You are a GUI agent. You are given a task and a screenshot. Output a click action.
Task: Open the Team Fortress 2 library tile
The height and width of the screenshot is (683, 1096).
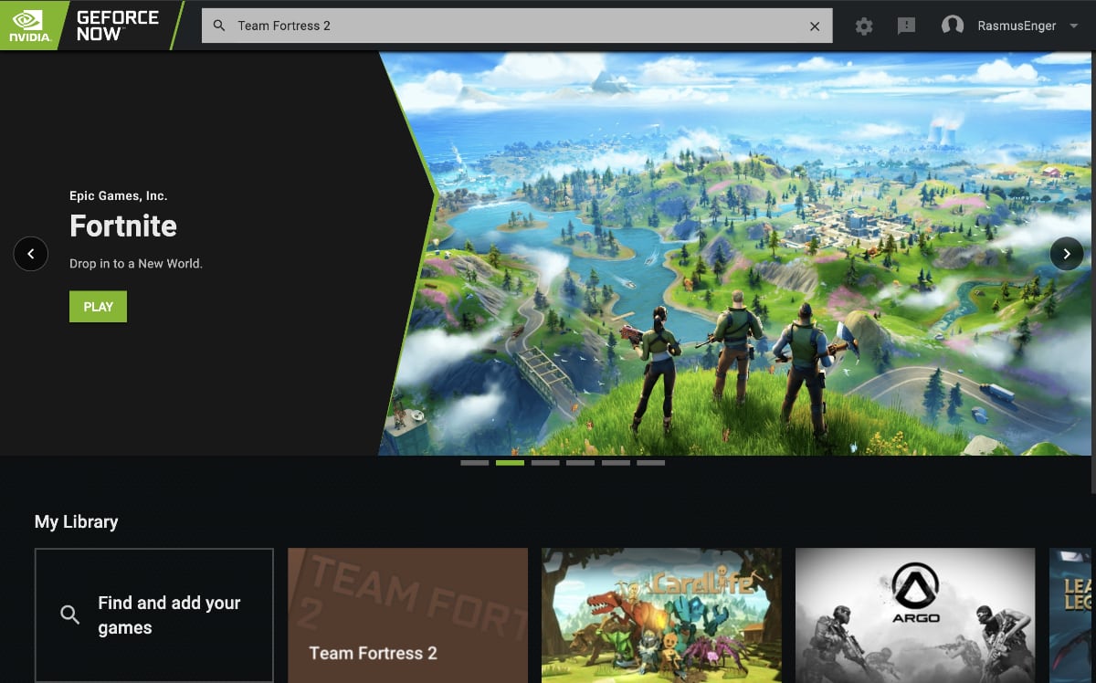pos(407,615)
